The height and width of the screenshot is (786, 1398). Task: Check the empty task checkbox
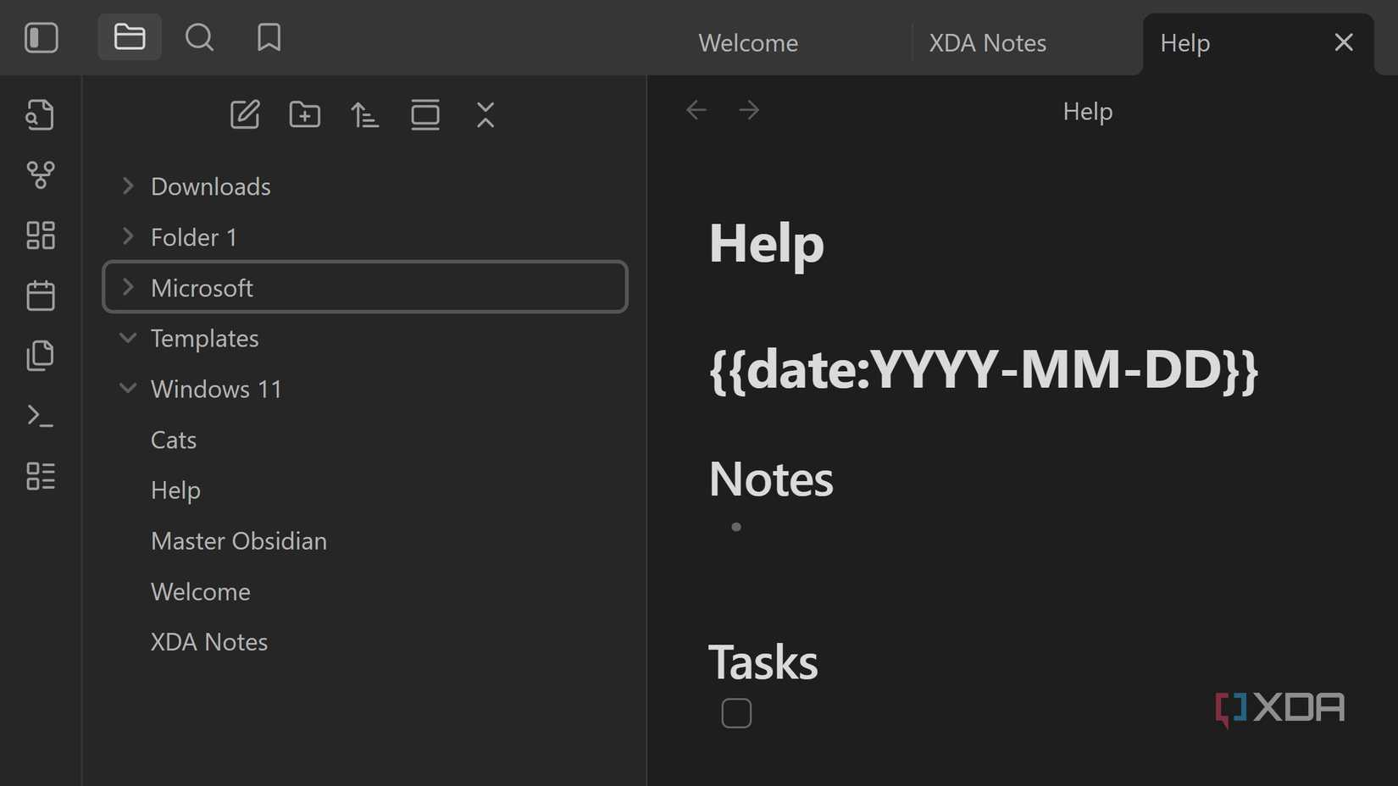click(x=736, y=713)
